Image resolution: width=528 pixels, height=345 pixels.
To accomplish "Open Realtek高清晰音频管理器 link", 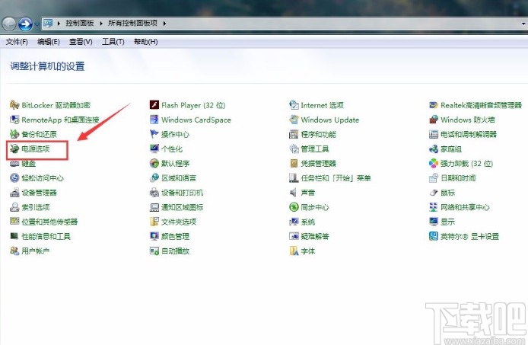I will pyautogui.click(x=481, y=105).
